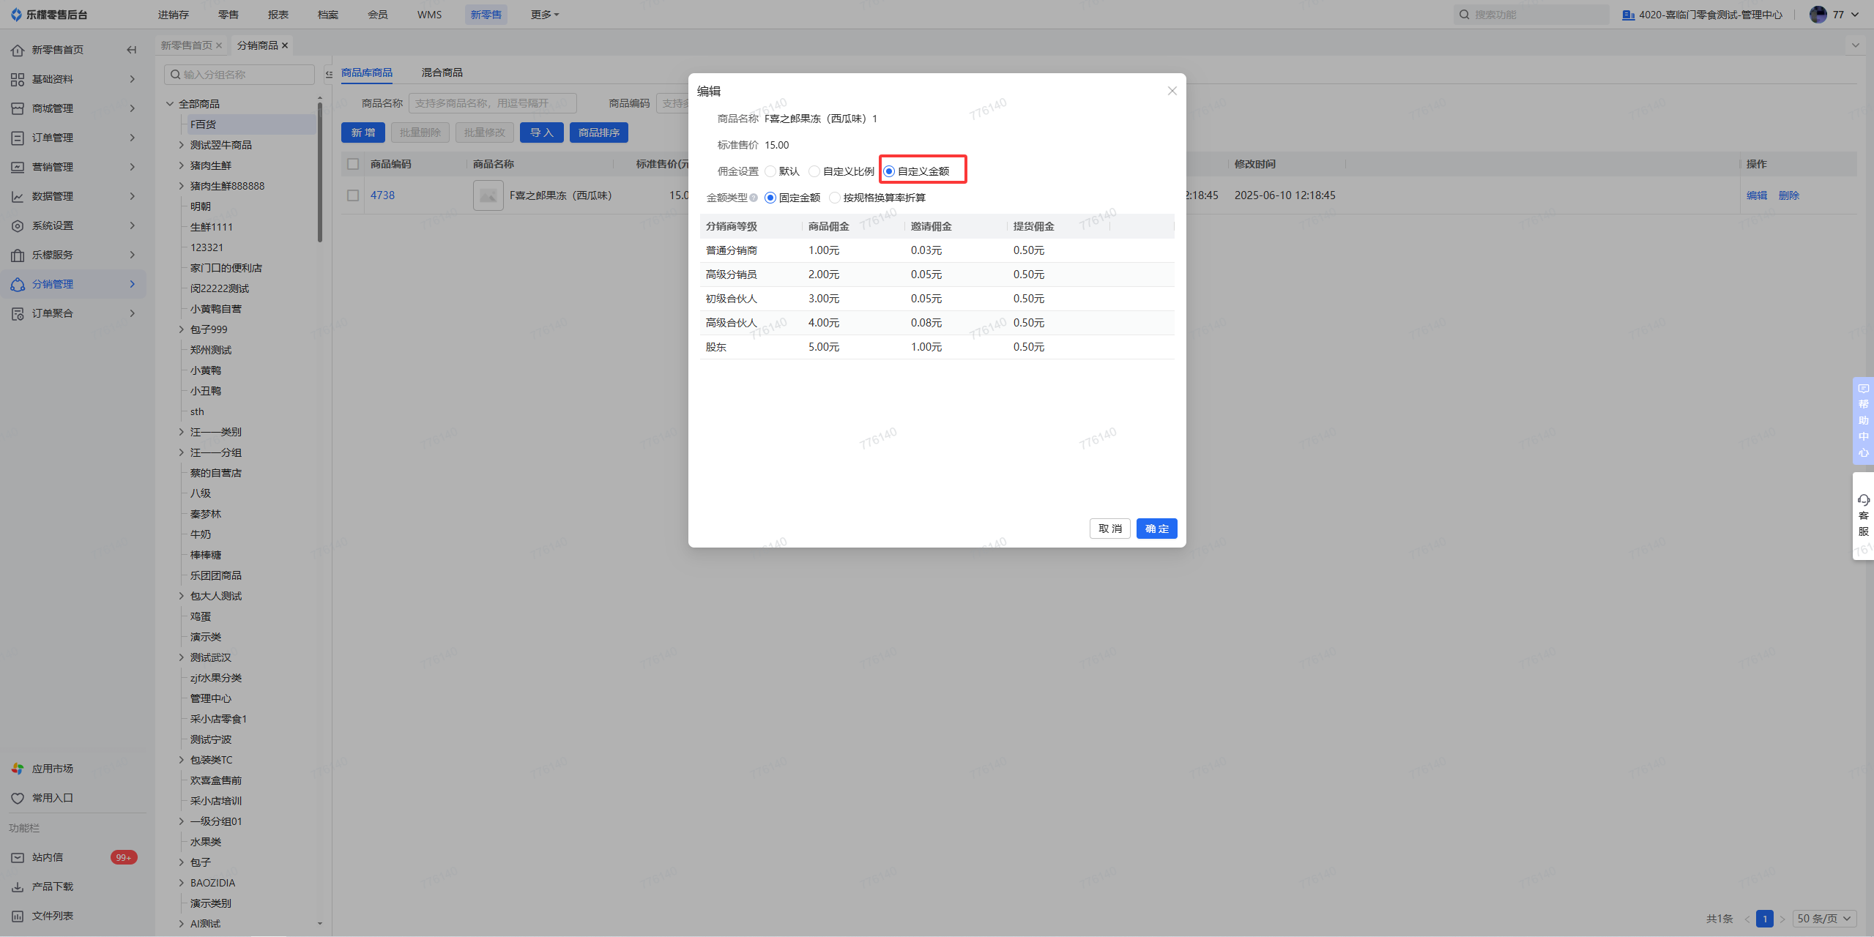
Task: Open 应用市场 colorful icon
Action: coord(18,769)
